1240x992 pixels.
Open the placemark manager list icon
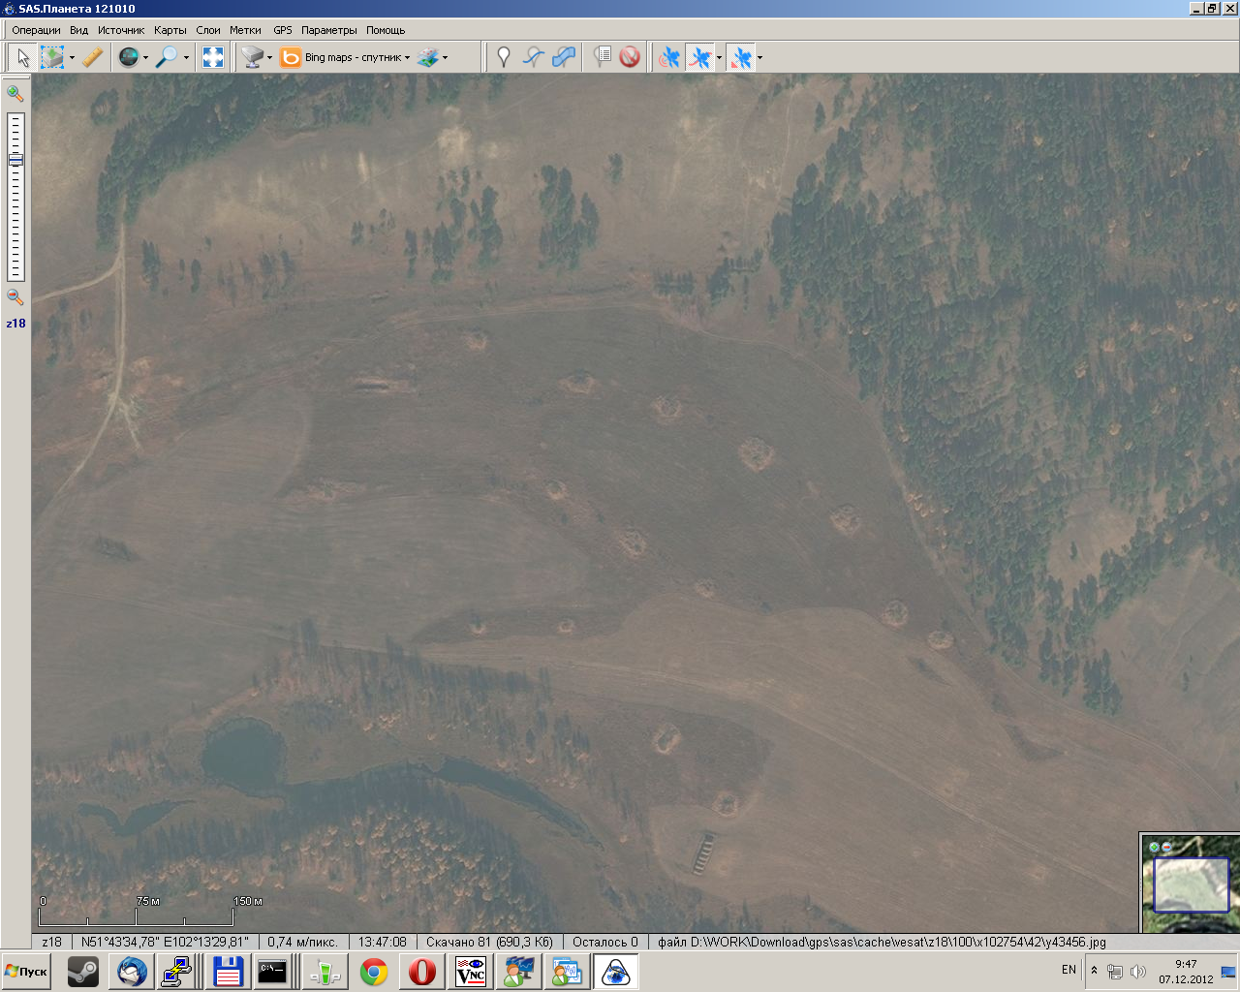click(602, 58)
